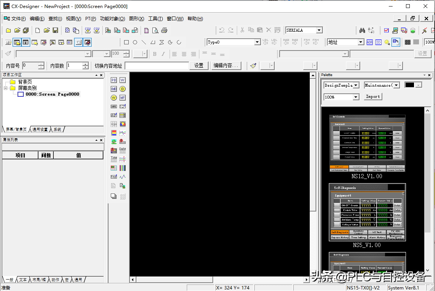Image resolution: width=435 pixels, height=291 pixels.
Task: Pick the Date object tool
Action: (122, 150)
